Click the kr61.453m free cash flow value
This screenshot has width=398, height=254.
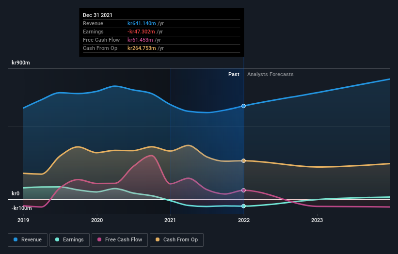[140, 40]
